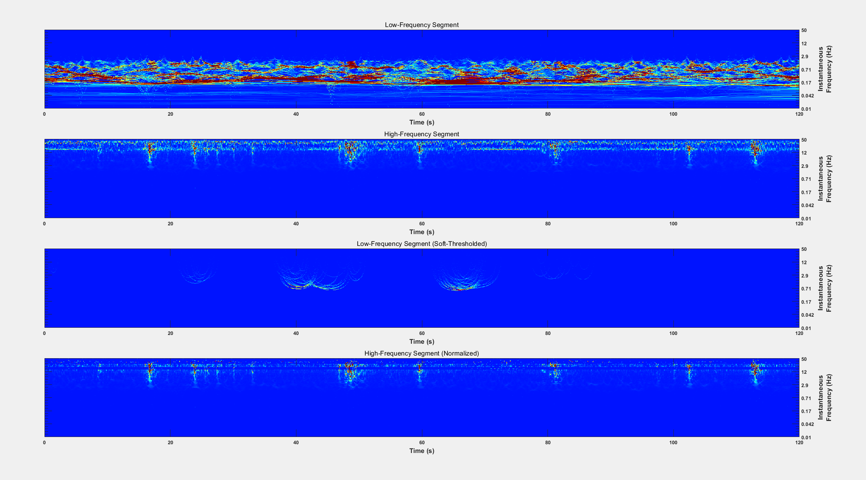
Task: Click 'High-Frequency Segment (Normalized)' title
Action: click(x=422, y=353)
